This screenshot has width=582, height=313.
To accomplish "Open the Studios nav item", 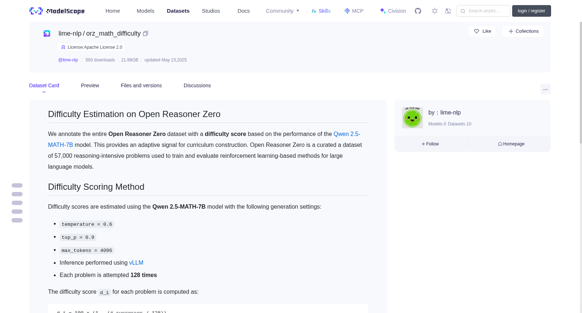I will click(x=211, y=11).
